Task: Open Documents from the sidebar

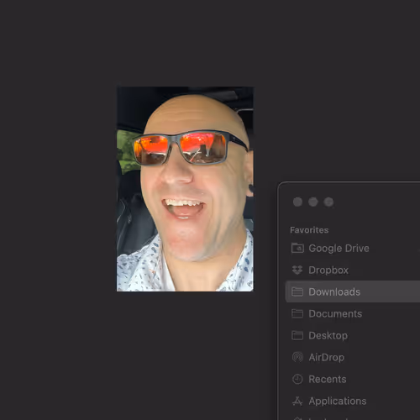Action: [x=352, y=313]
